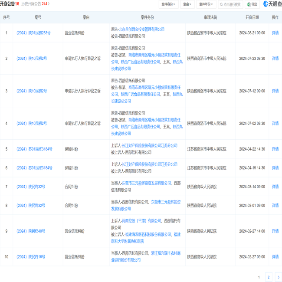Image resolution: width=282 pixels, height=282 pixels.
Task: View 详情 for row 2
Action: click(275, 59)
